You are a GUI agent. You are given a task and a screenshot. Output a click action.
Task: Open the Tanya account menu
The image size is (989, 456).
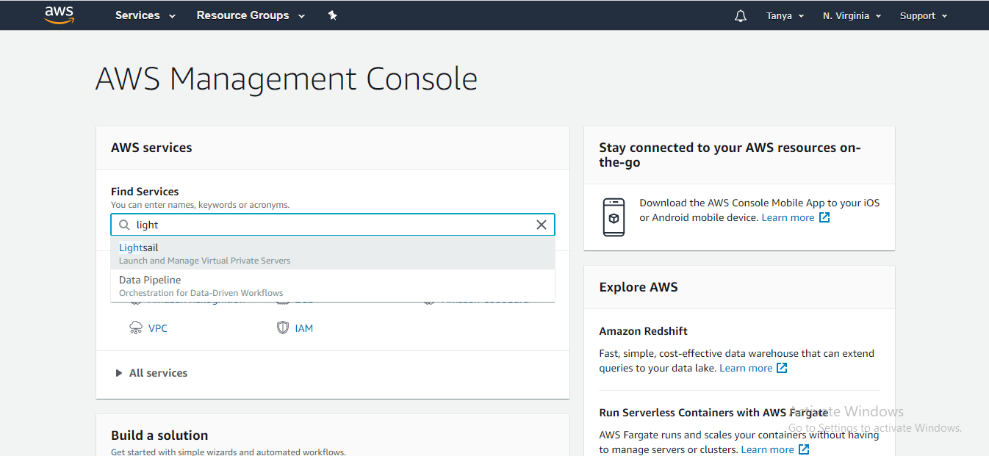coord(785,15)
